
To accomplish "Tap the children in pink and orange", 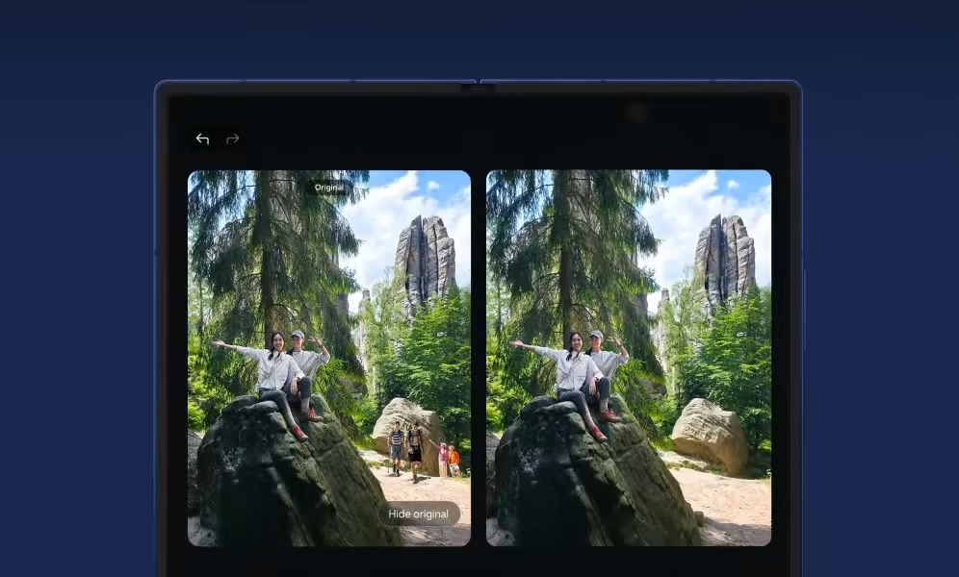I will [448, 460].
